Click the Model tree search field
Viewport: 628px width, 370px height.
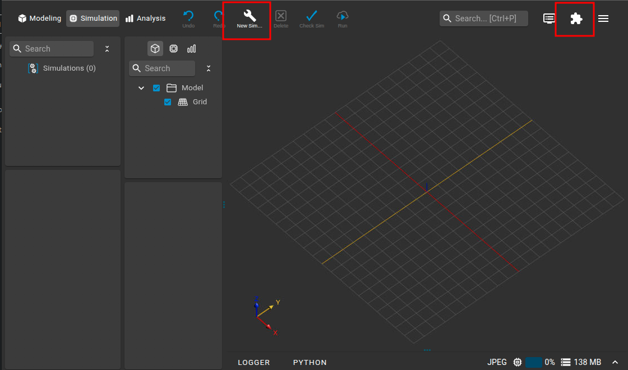[x=162, y=68]
